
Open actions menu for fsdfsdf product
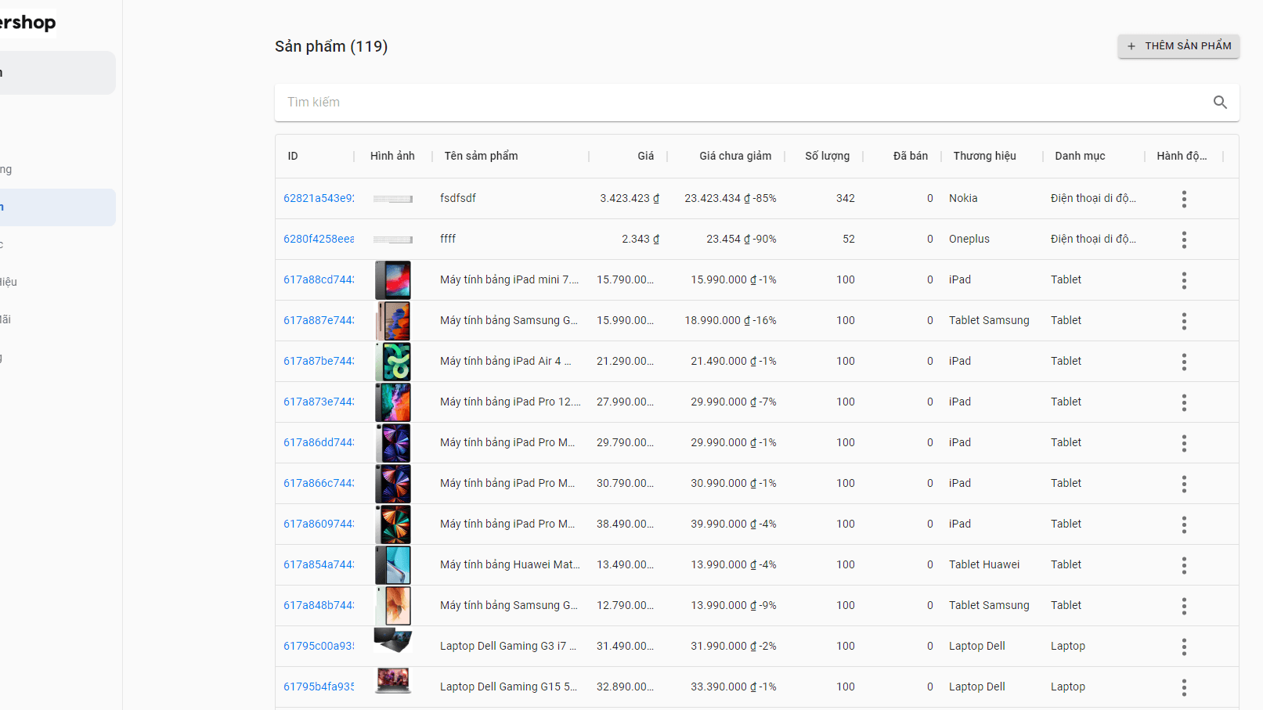click(1183, 199)
